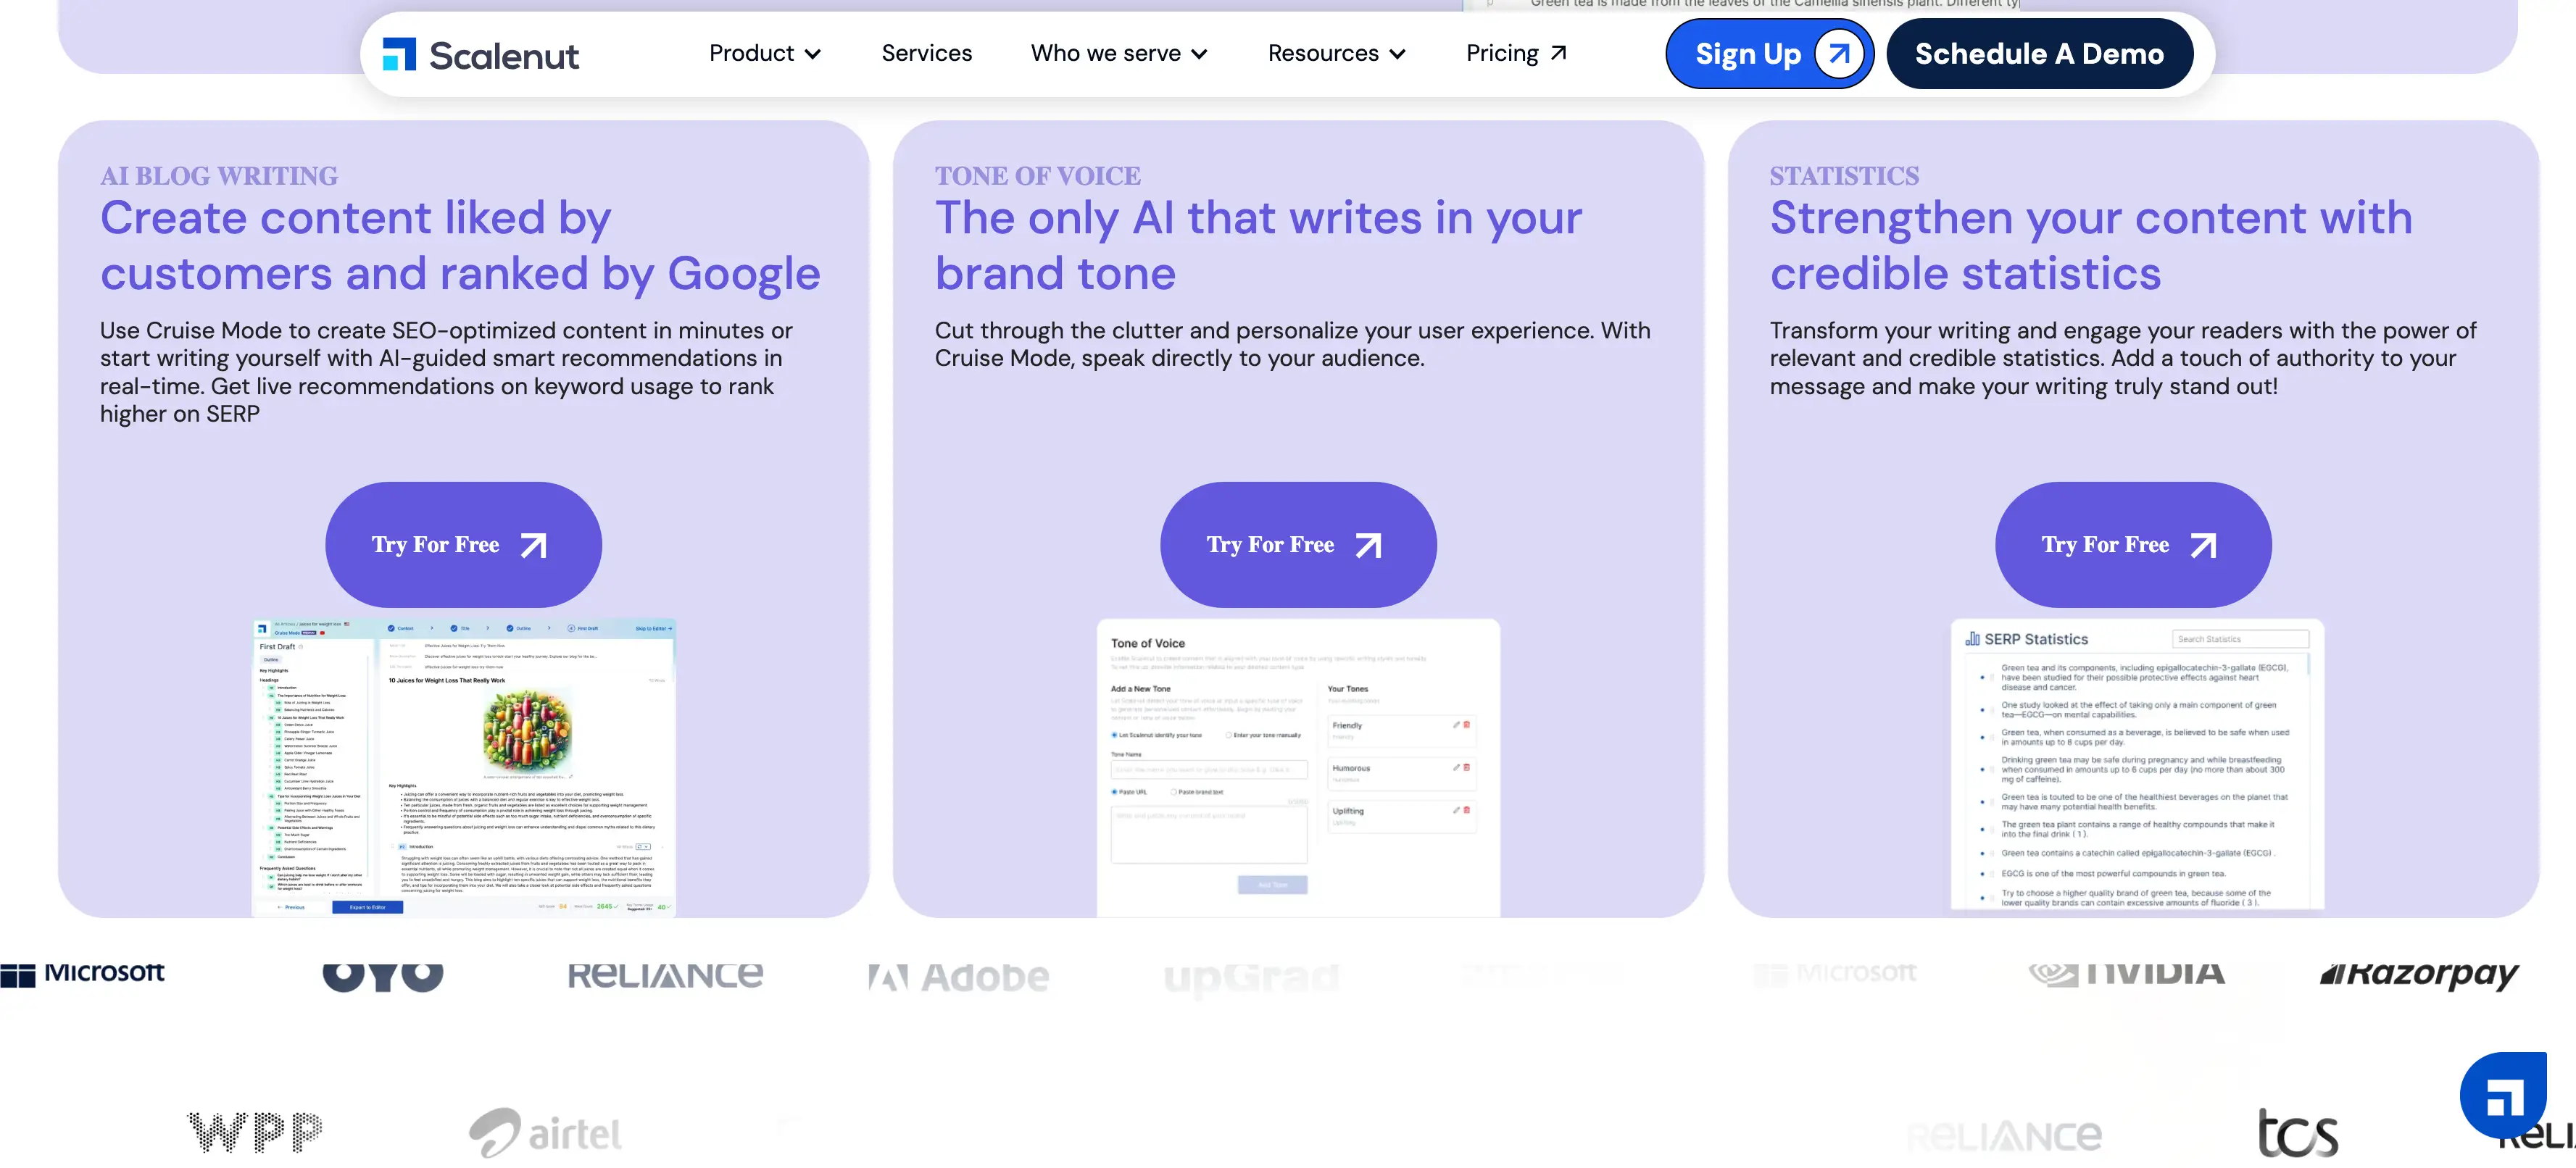Click the Tone of Voice preview screenshot

pyautogui.click(x=1298, y=767)
